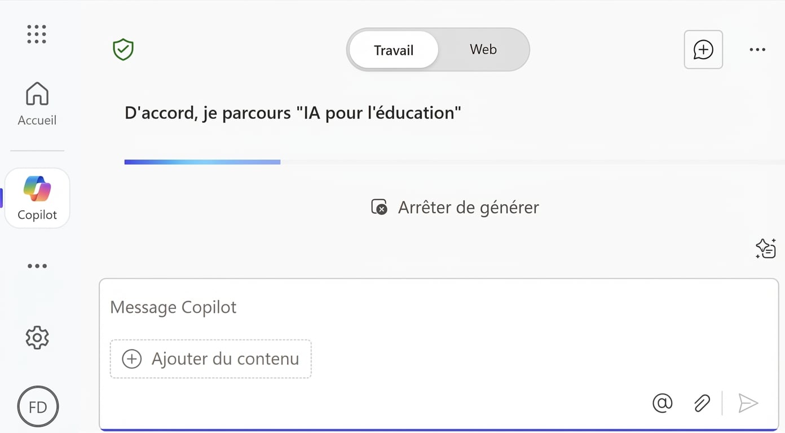
Task: Open the app launcher grid icon
Action: pyautogui.click(x=36, y=34)
